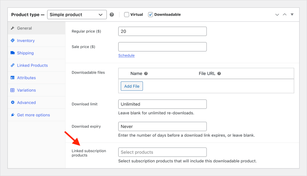Open the Schedule sale price link
Image resolution: width=307 pixels, height=176 pixels.
[x=126, y=55]
